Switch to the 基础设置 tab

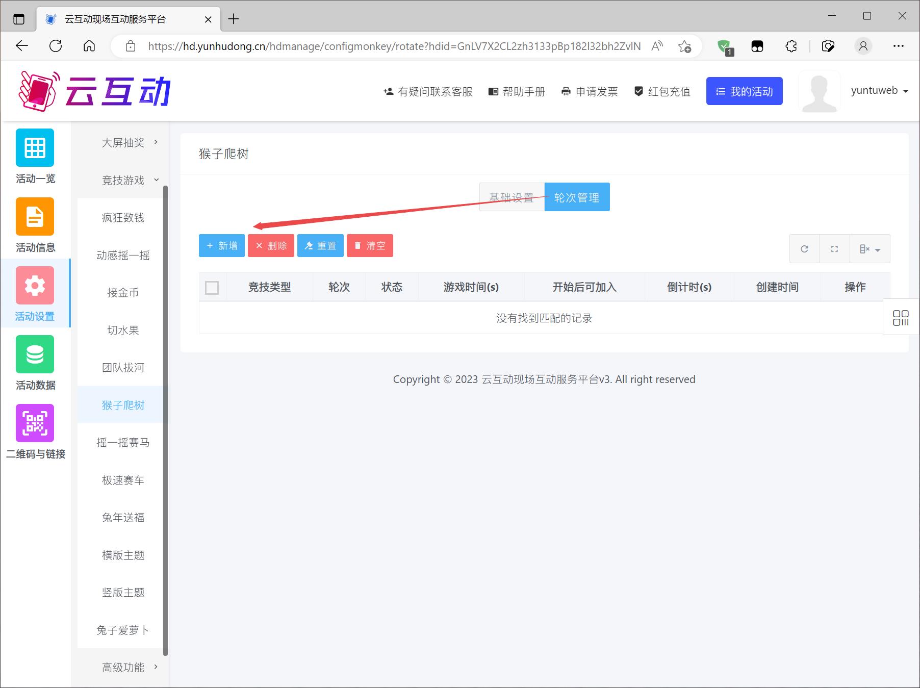click(512, 197)
